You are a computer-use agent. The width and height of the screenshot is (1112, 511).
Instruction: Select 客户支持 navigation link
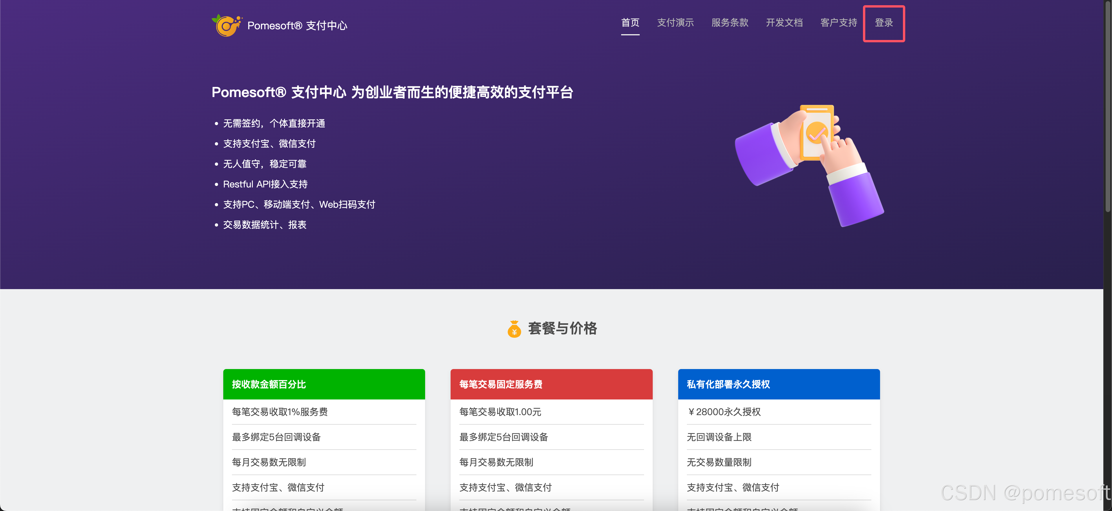838,23
